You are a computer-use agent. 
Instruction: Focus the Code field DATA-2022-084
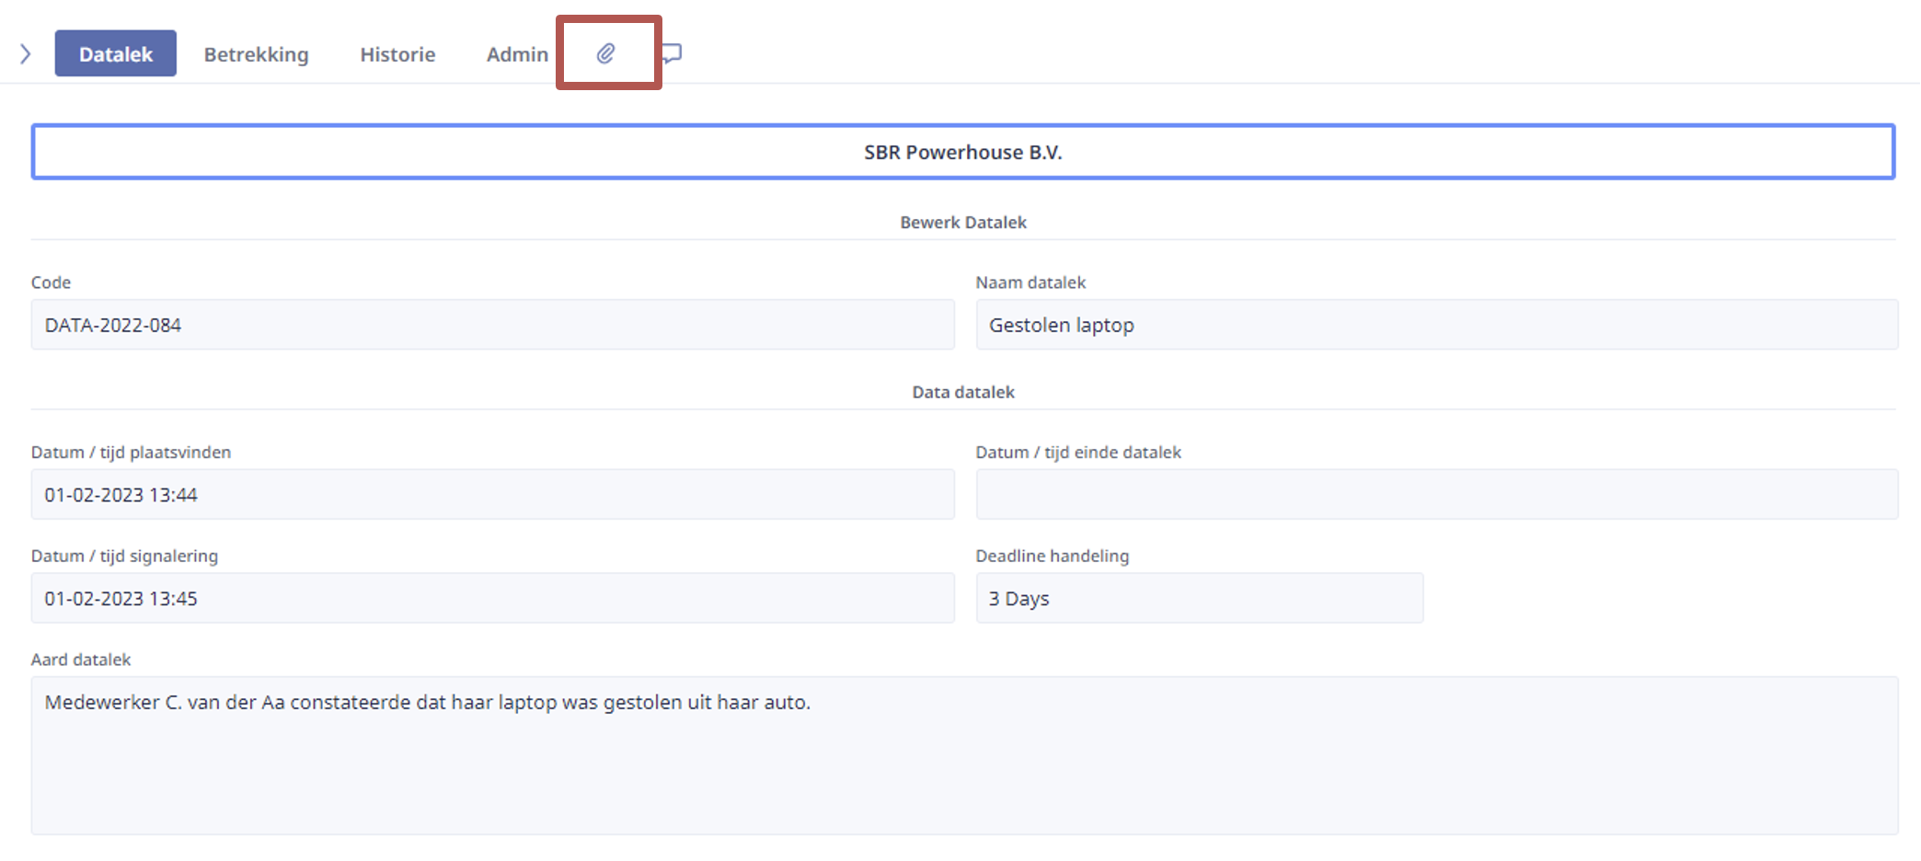tap(493, 325)
